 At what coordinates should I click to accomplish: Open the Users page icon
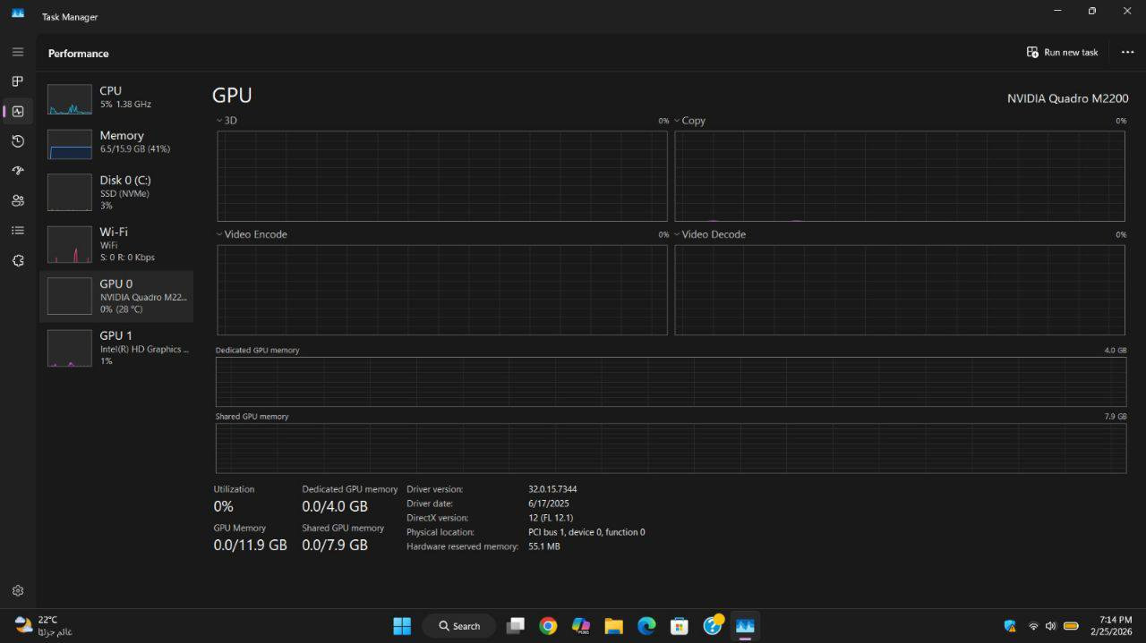[17, 201]
